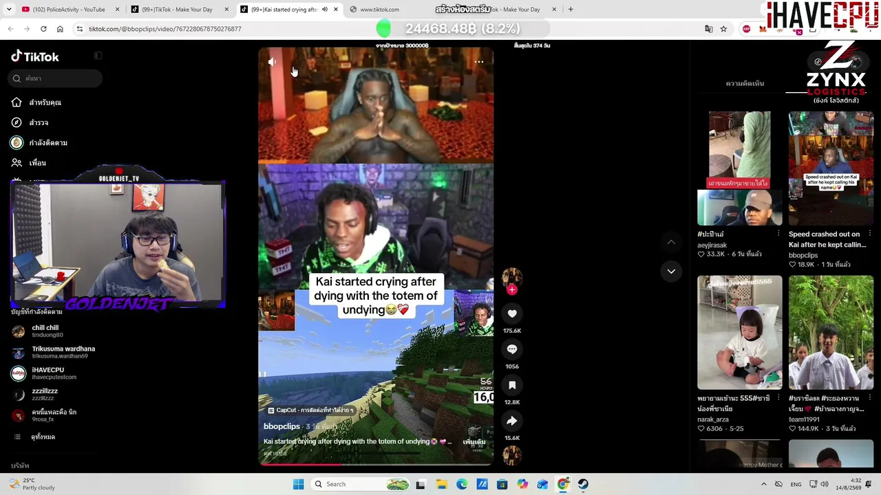Open more options for the team11991 card

[869, 398]
